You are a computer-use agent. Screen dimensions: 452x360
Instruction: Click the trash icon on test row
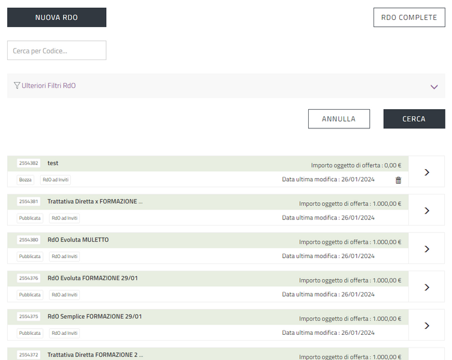[399, 180]
